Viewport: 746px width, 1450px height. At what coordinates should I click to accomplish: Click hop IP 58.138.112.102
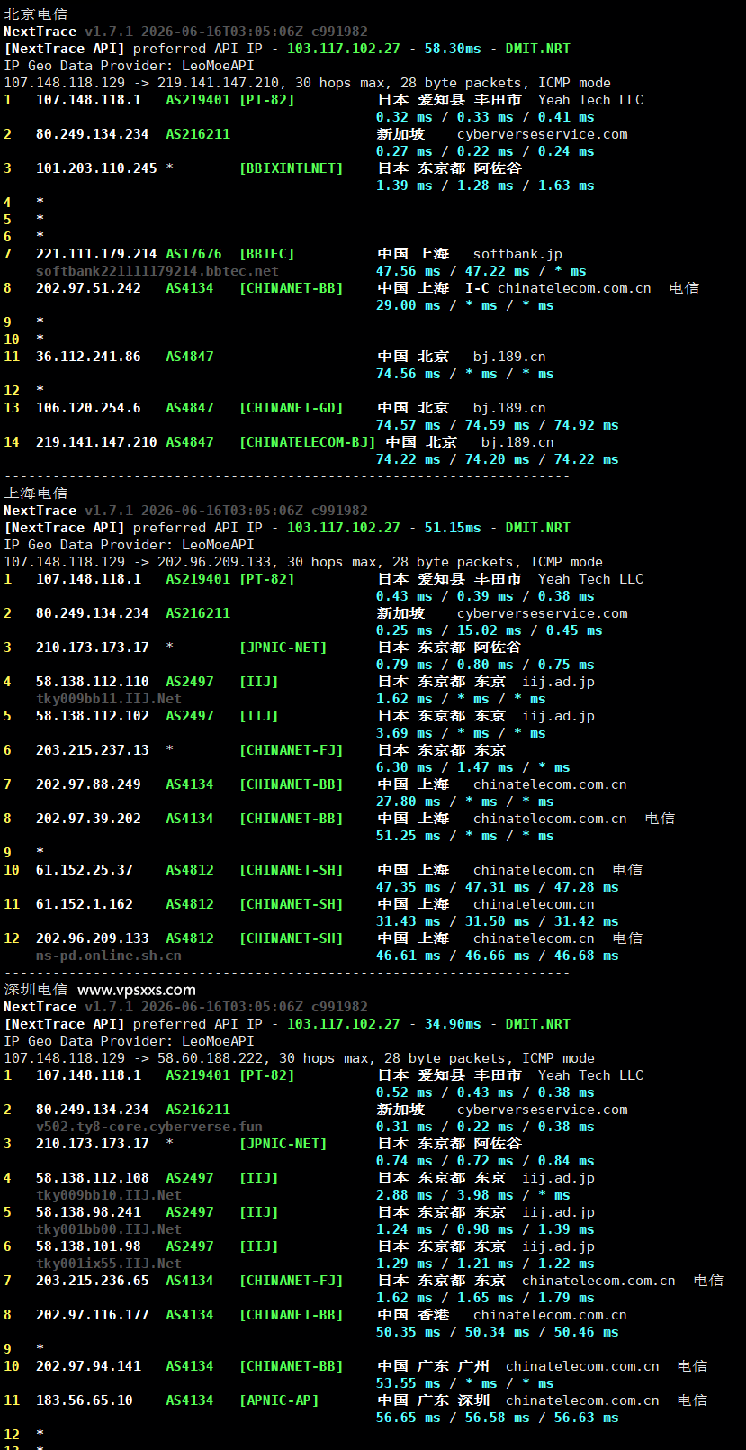pyautogui.click(x=93, y=716)
